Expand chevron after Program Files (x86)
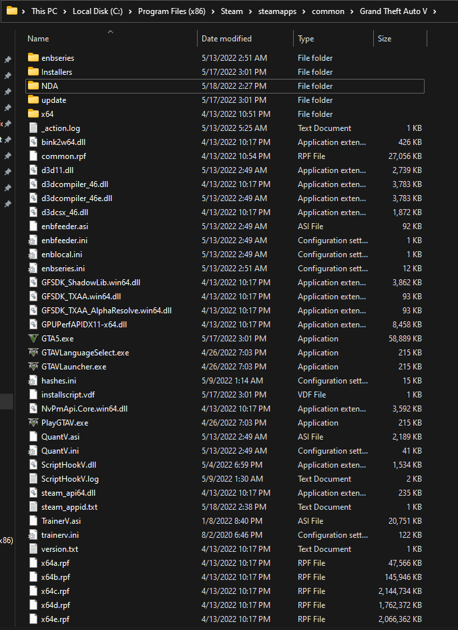Viewport: 458px width, 630px height. [213, 11]
